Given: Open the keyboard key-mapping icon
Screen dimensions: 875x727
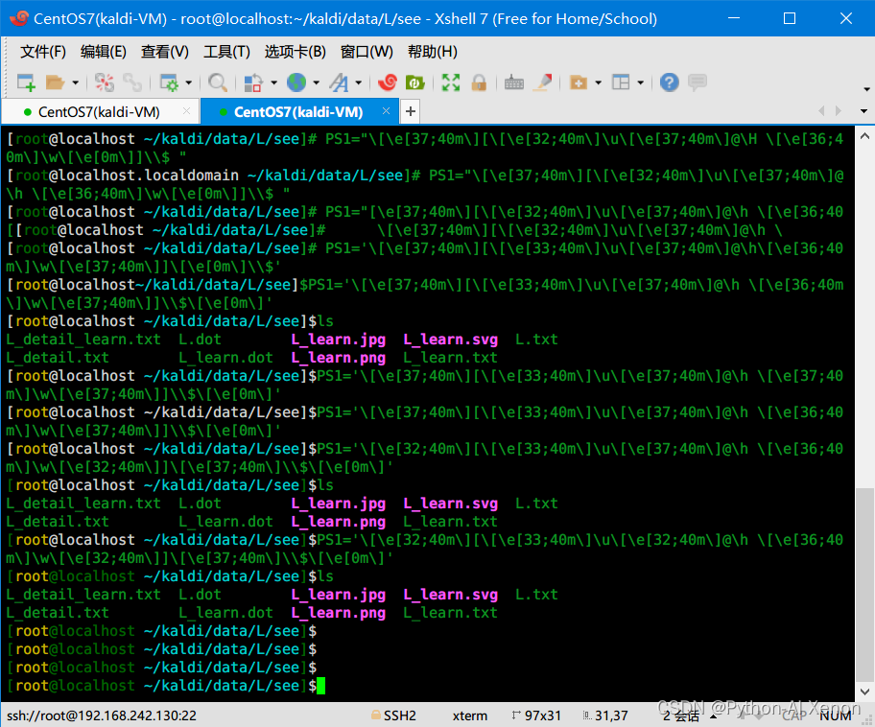Looking at the screenshot, I should point(514,83).
